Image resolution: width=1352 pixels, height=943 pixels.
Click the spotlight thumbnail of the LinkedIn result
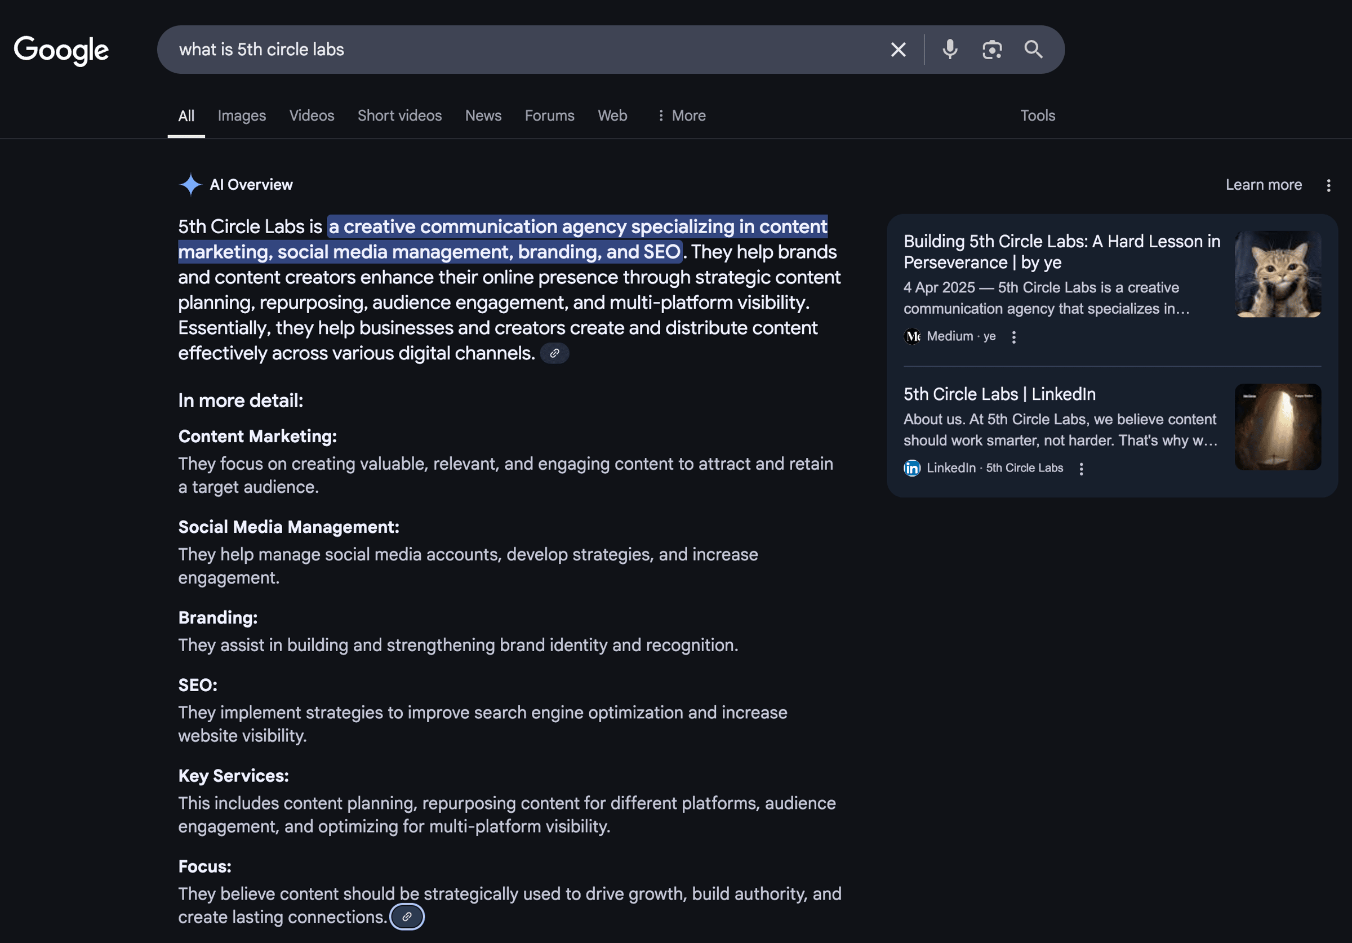pos(1278,427)
